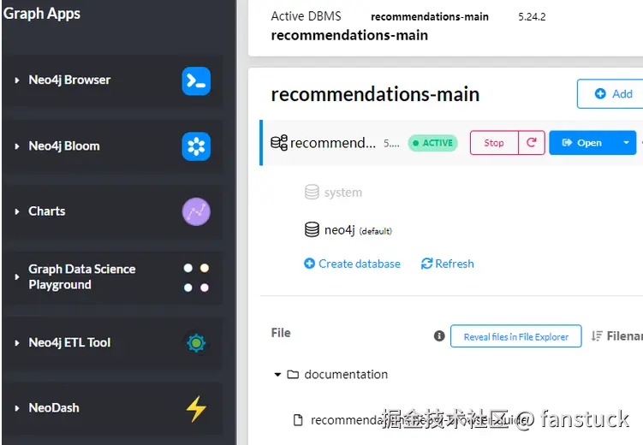This screenshot has height=445, width=643.
Task: Click the 5.24.2 version number
Action: click(532, 17)
